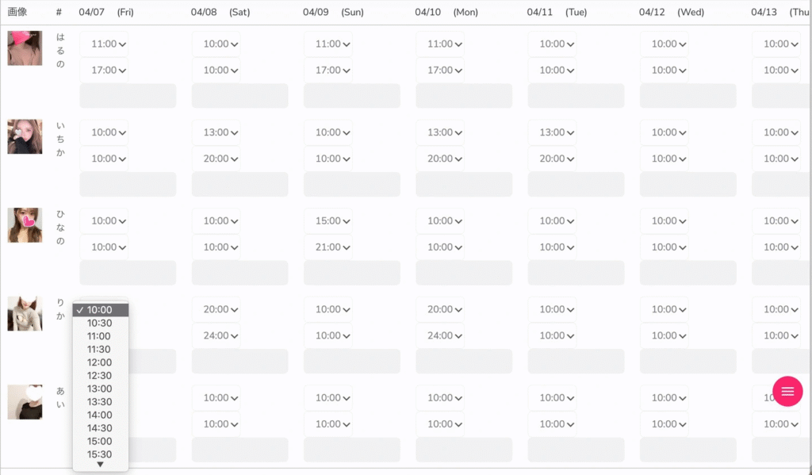Open はるの's 04/07 end time 17:00 dropdown
This screenshot has height=475, width=812.
pos(105,71)
